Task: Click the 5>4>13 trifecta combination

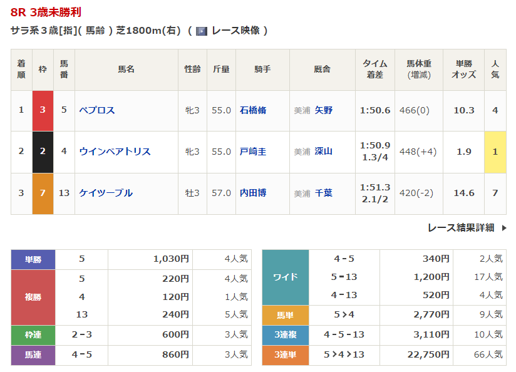Action: tap(344, 354)
